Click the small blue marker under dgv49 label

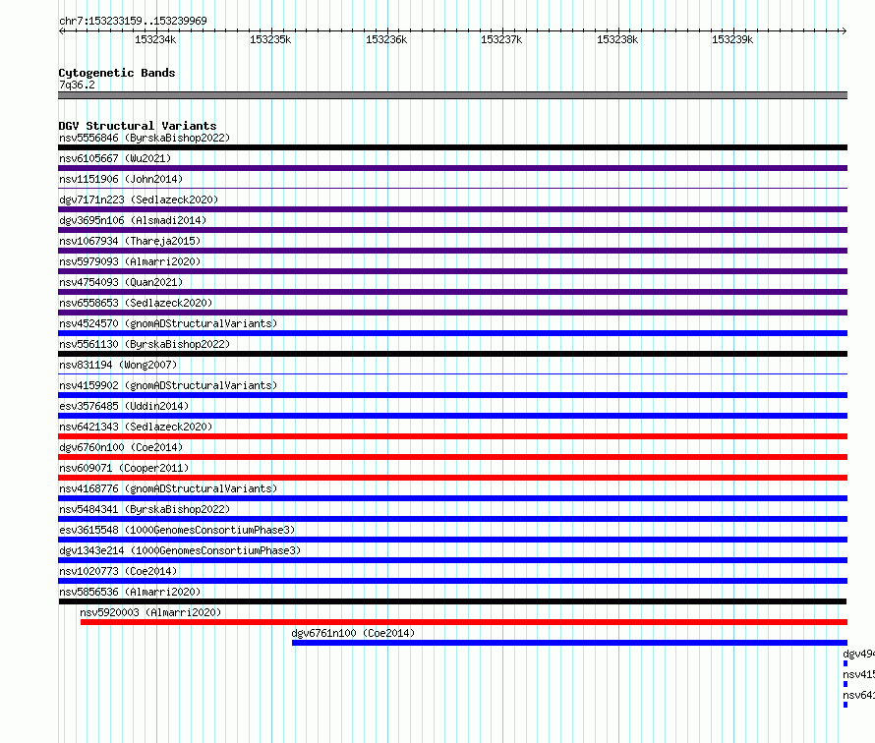(x=846, y=663)
